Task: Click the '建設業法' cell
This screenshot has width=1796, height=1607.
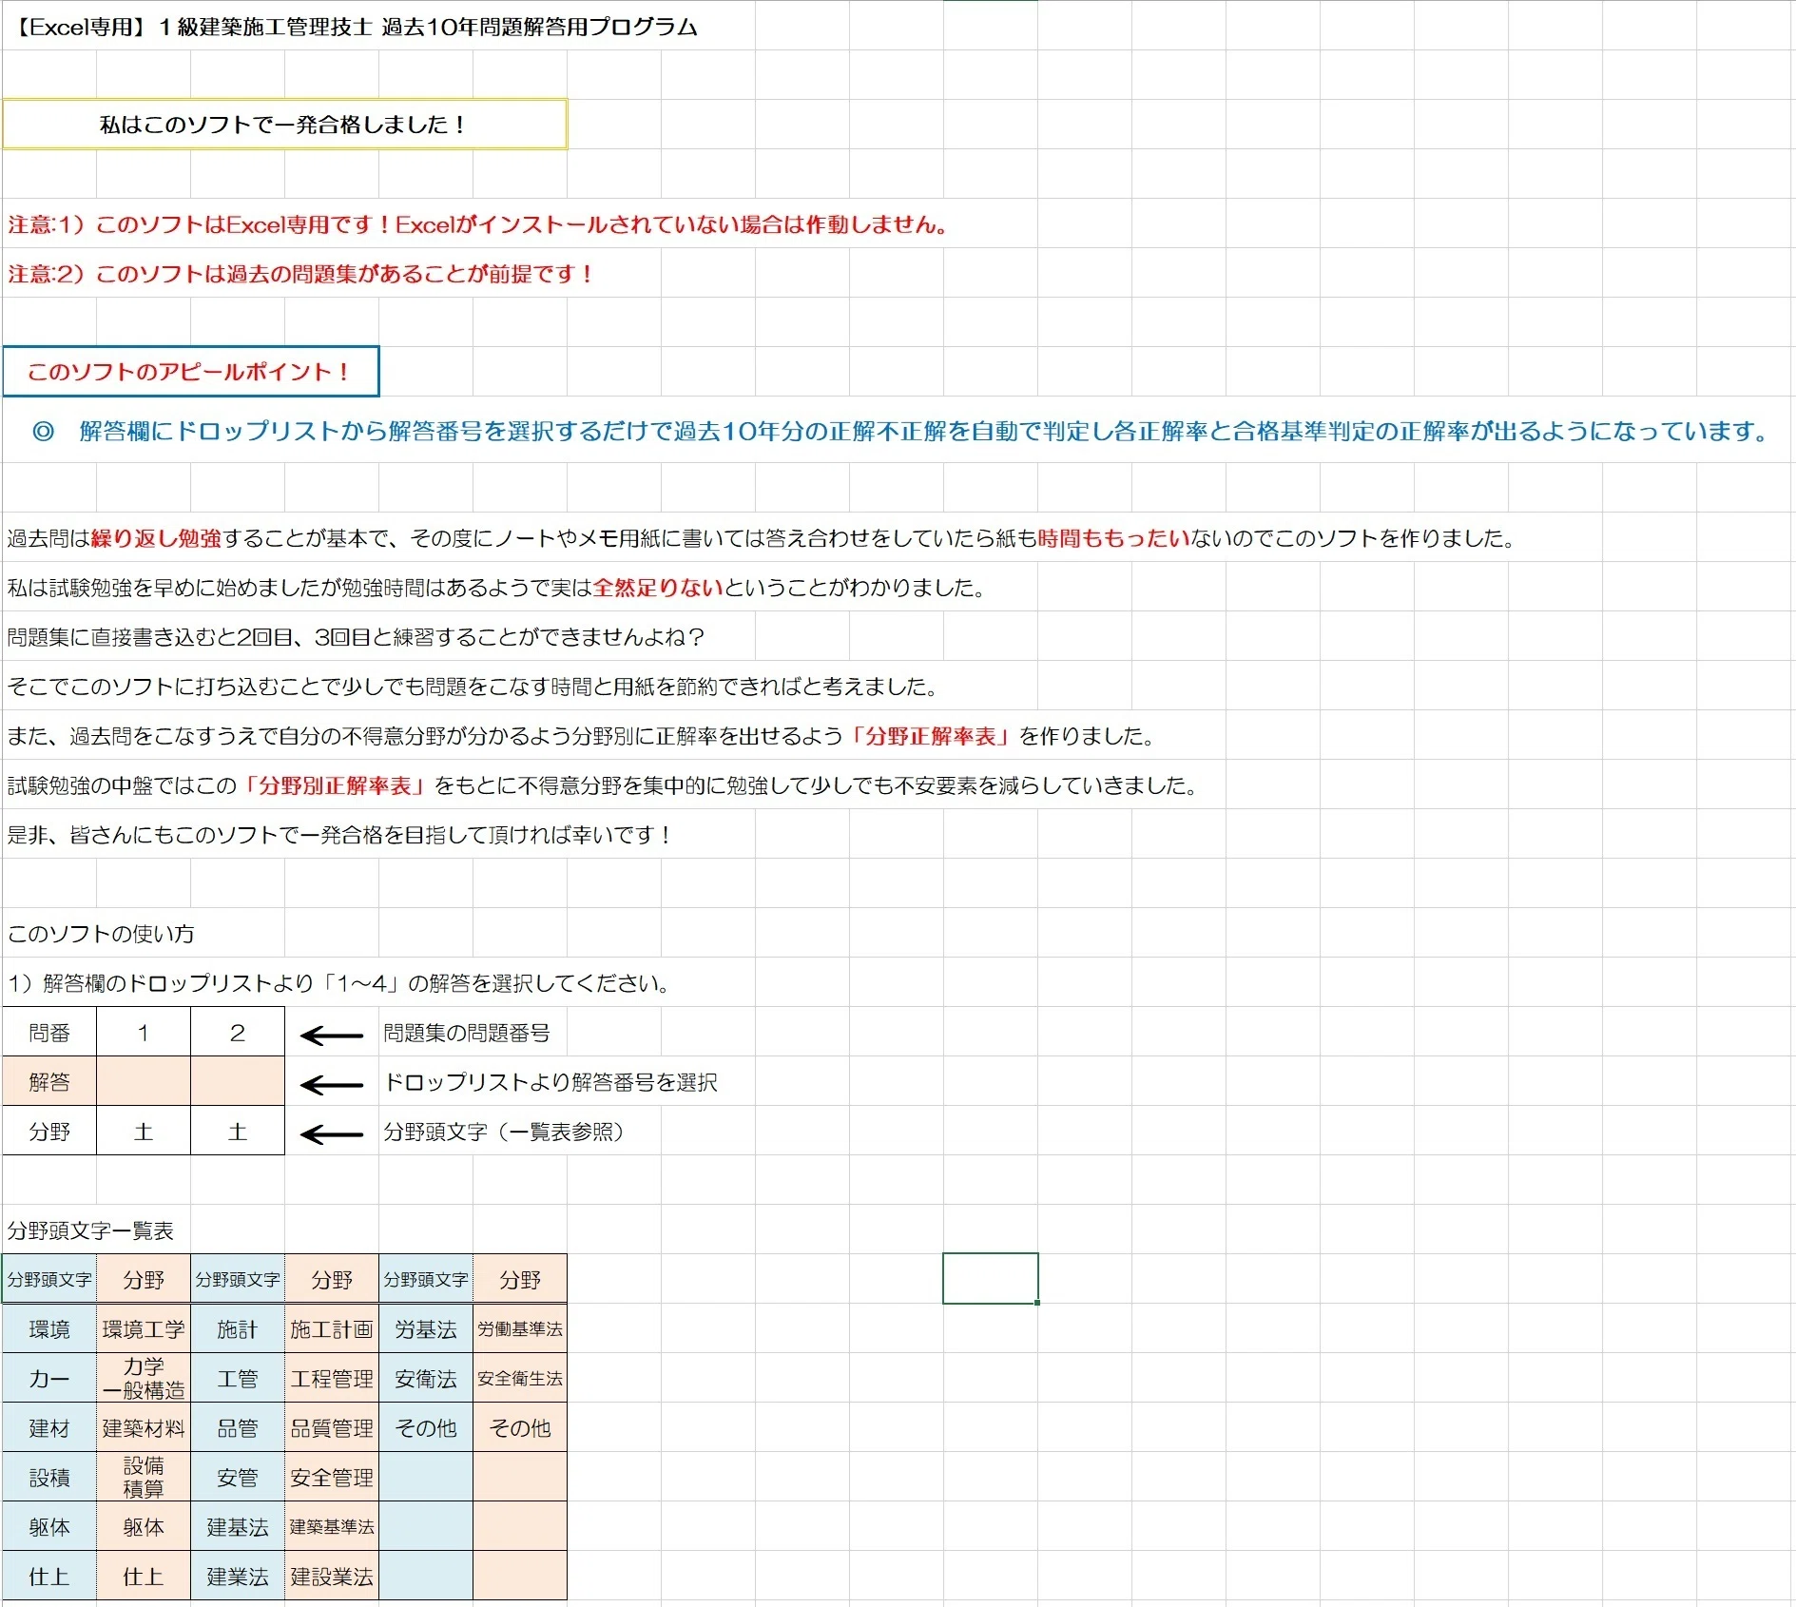Action: [x=332, y=1577]
